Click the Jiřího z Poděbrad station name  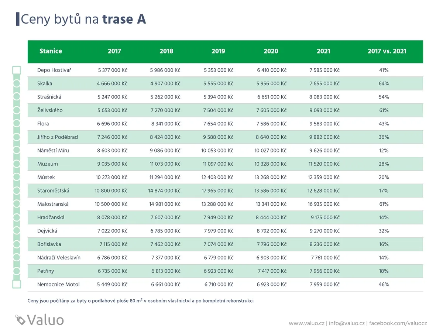point(58,137)
